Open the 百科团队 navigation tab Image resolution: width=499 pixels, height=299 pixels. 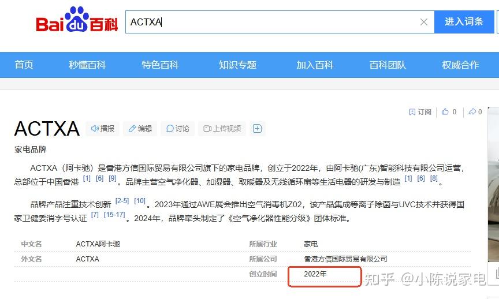[388, 65]
